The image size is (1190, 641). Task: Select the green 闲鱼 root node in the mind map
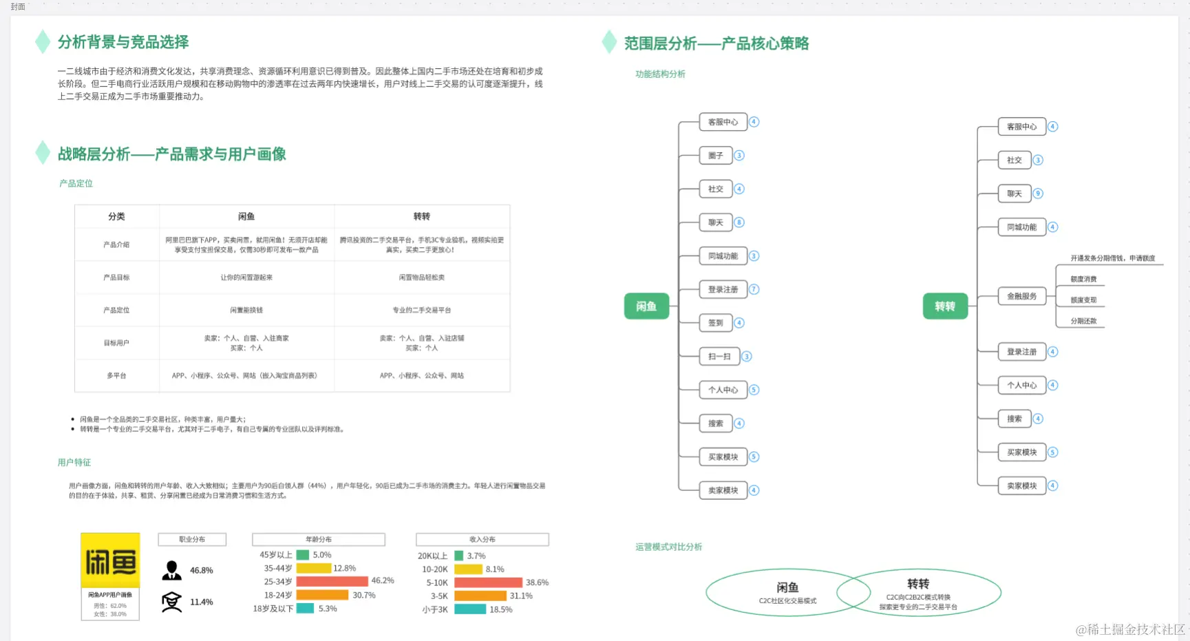647,306
